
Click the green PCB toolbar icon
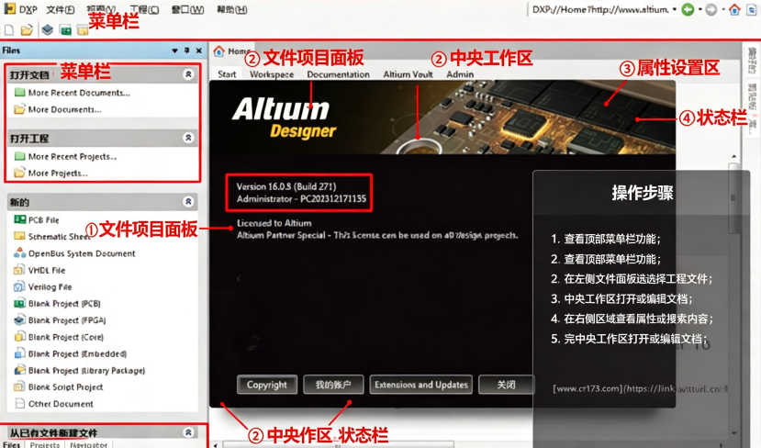click(65, 30)
